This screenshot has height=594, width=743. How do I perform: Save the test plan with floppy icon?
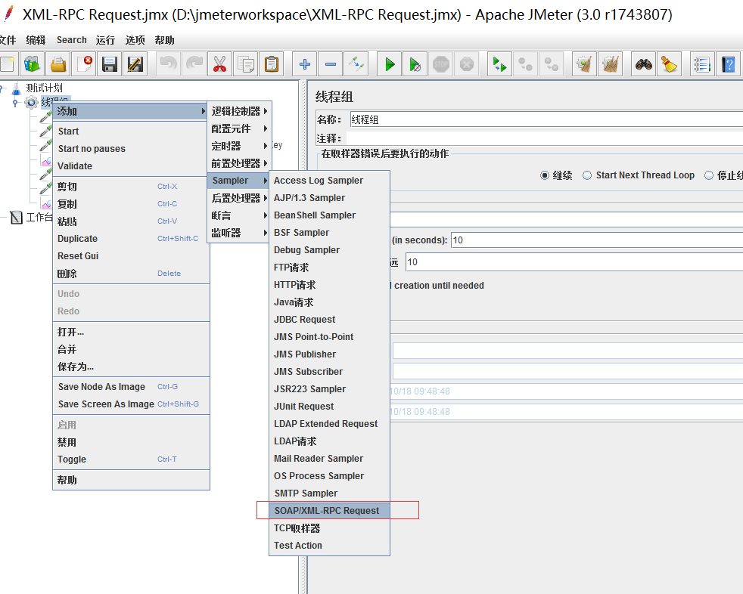pos(110,64)
